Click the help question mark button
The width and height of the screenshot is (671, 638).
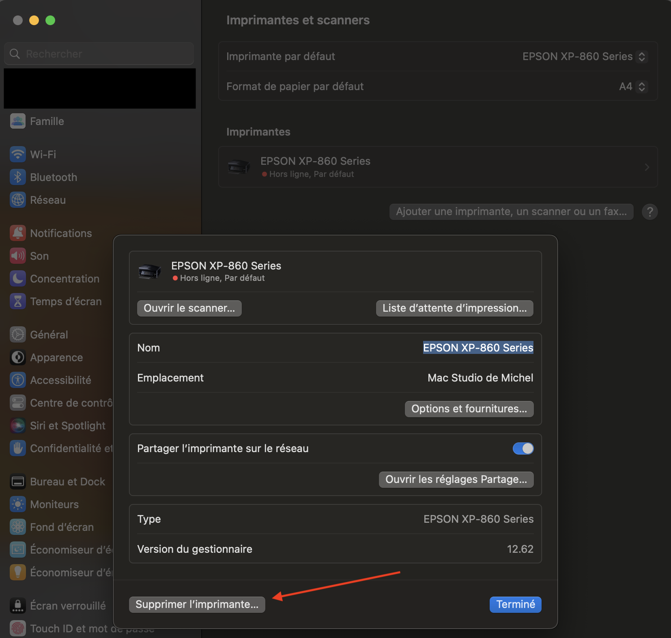(x=649, y=212)
